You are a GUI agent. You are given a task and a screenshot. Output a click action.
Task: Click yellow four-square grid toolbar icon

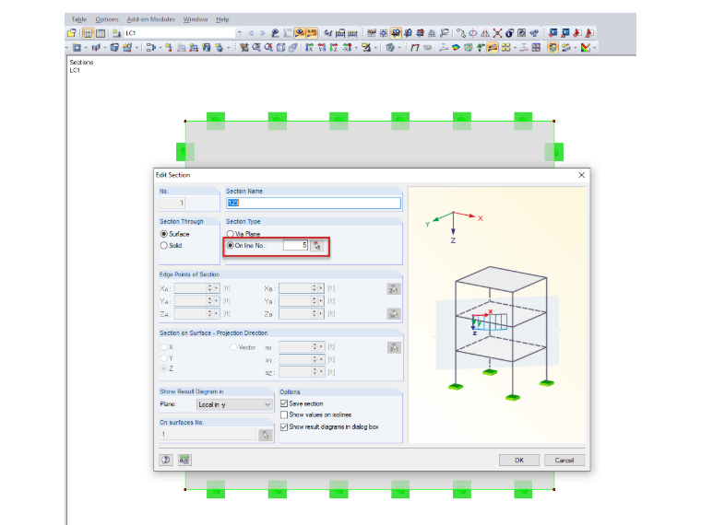(x=505, y=47)
